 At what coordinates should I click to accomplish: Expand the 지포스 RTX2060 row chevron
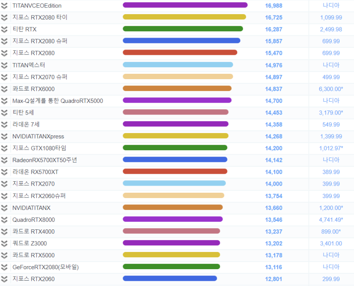click(4, 279)
